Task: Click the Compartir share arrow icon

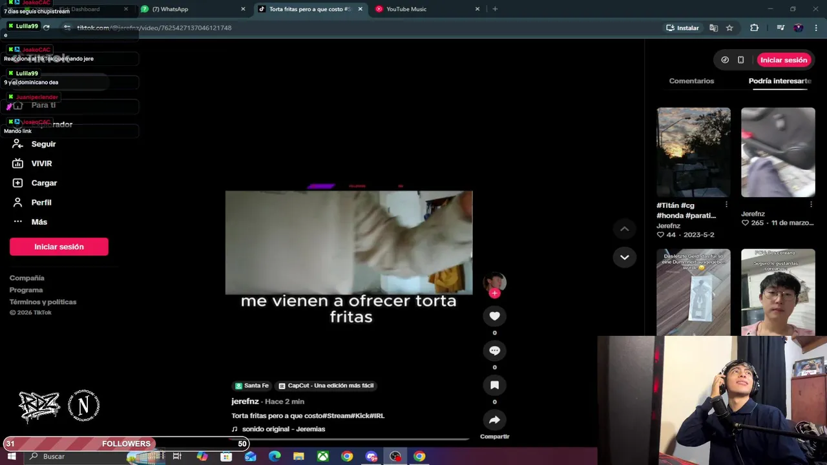Action: click(494, 420)
